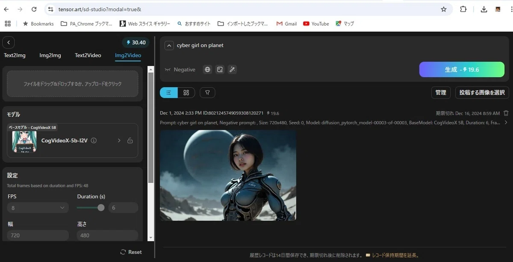Viewport: 513px width, 262px height.
Task: Open the browser extensions puzzle icon
Action: coord(463,9)
